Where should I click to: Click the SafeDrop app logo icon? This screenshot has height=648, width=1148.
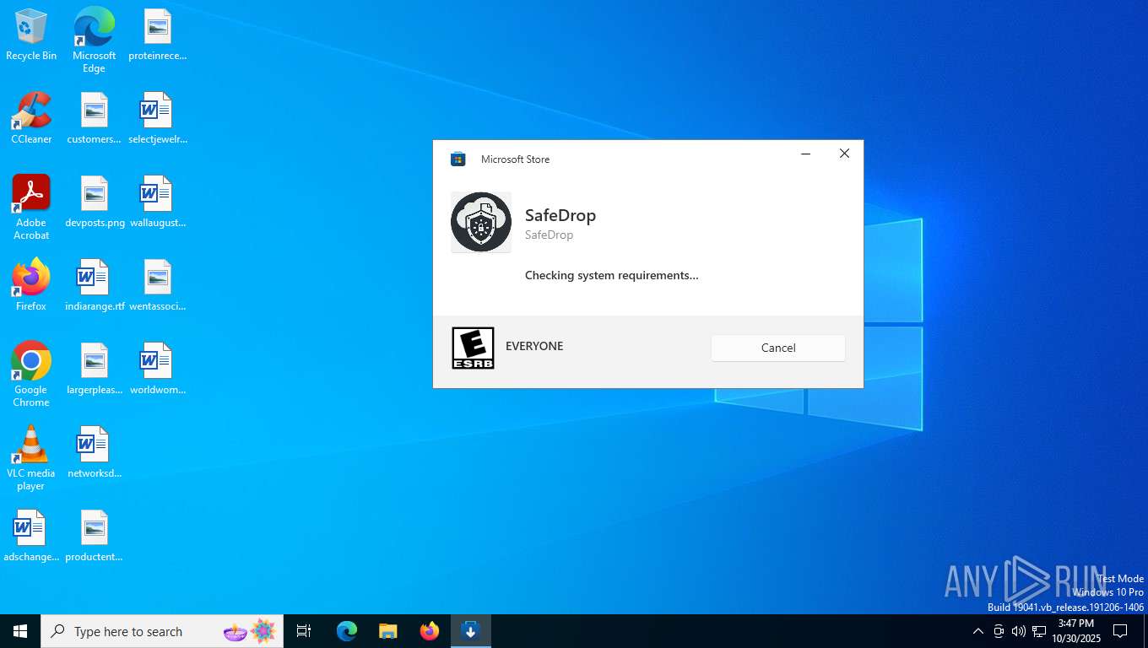[x=481, y=222]
